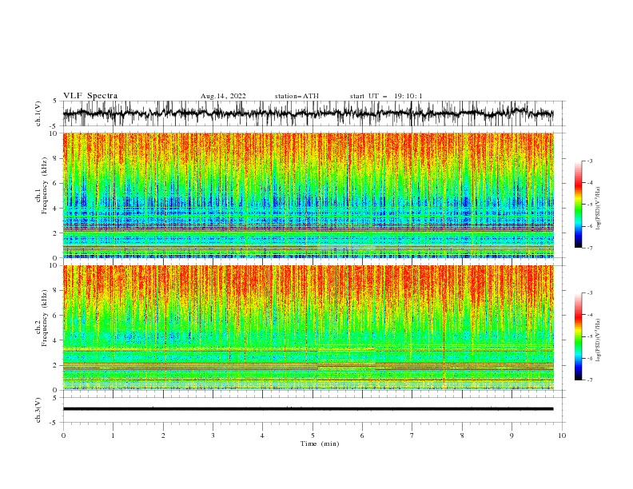The width and height of the screenshot is (633, 489).
Task: Click the time axis tick label "6"
Action: pos(362,435)
